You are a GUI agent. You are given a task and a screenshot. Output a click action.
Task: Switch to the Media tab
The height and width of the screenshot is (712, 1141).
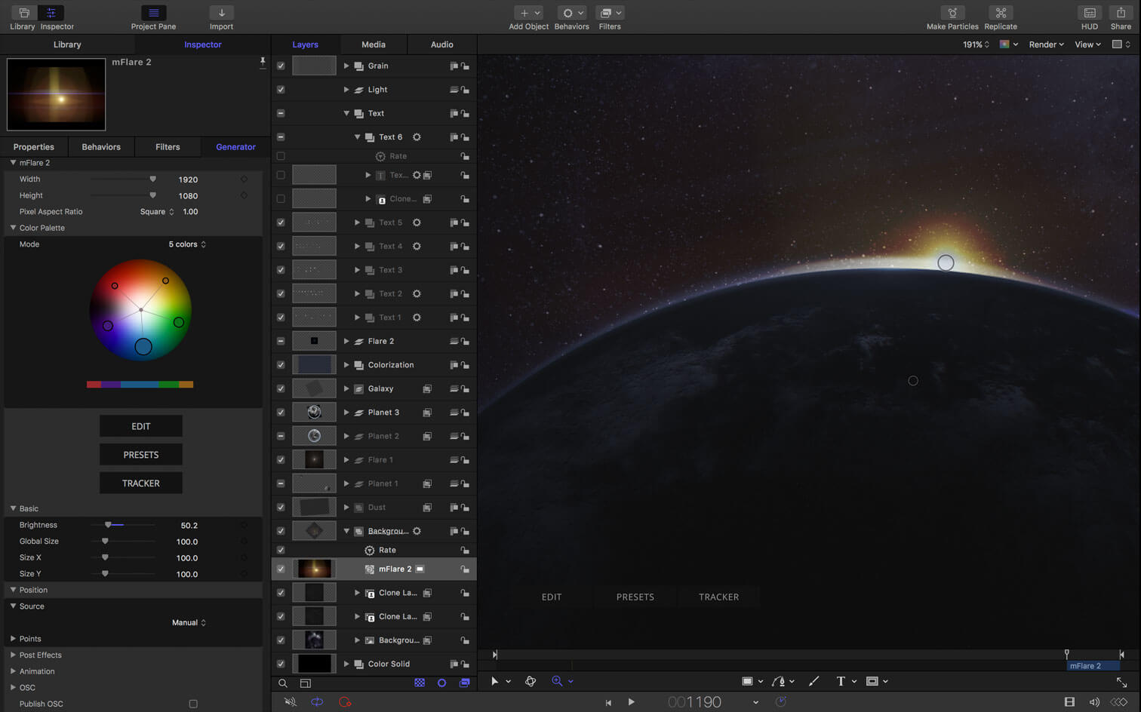click(374, 44)
